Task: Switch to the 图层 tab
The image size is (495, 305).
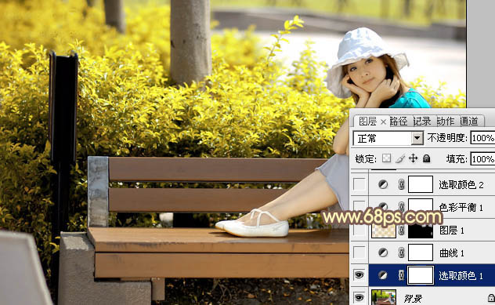Action: pyautogui.click(x=368, y=122)
